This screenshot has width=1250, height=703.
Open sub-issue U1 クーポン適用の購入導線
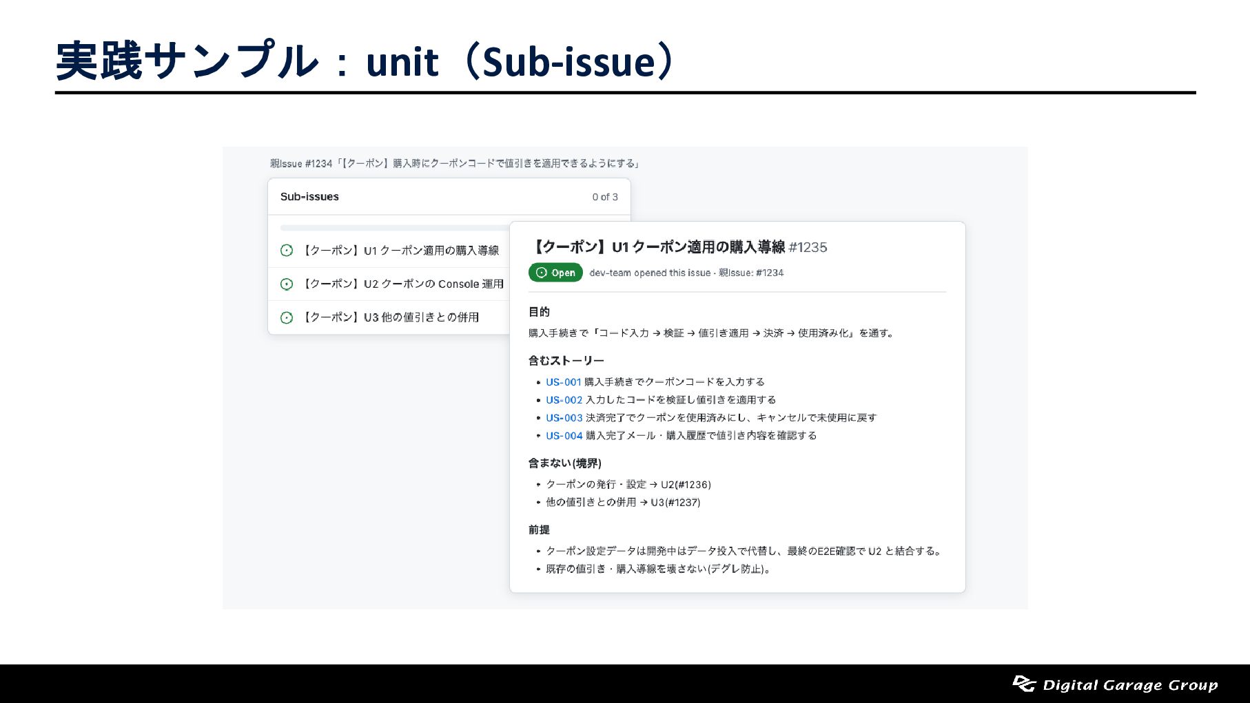tap(400, 251)
